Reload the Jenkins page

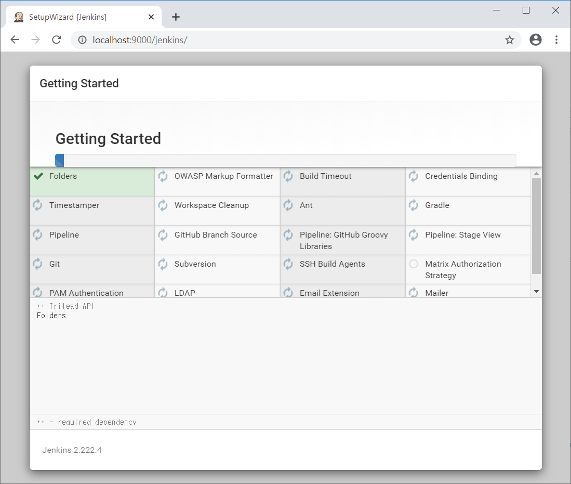tap(57, 40)
